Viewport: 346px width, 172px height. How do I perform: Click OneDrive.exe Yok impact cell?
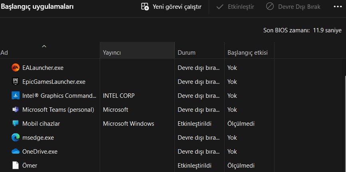(x=232, y=152)
